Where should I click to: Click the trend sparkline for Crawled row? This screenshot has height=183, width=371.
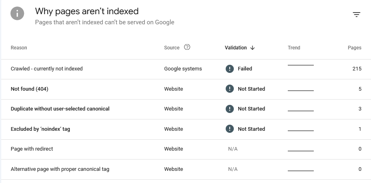(300, 66)
